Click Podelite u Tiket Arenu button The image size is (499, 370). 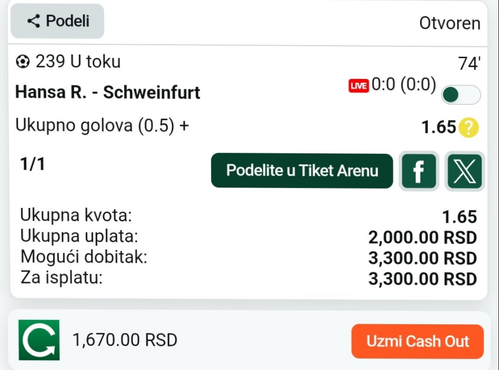(302, 170)
